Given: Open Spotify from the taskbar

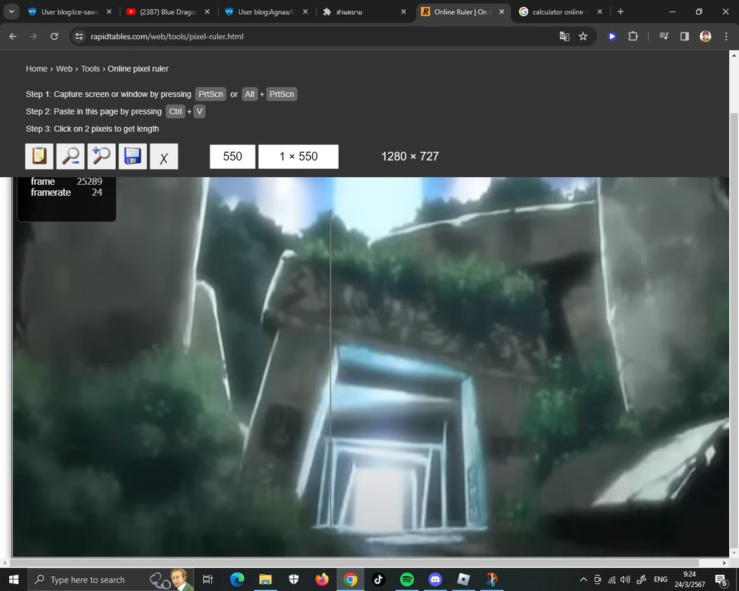Looking at the screenshot, I should [406, 579].
